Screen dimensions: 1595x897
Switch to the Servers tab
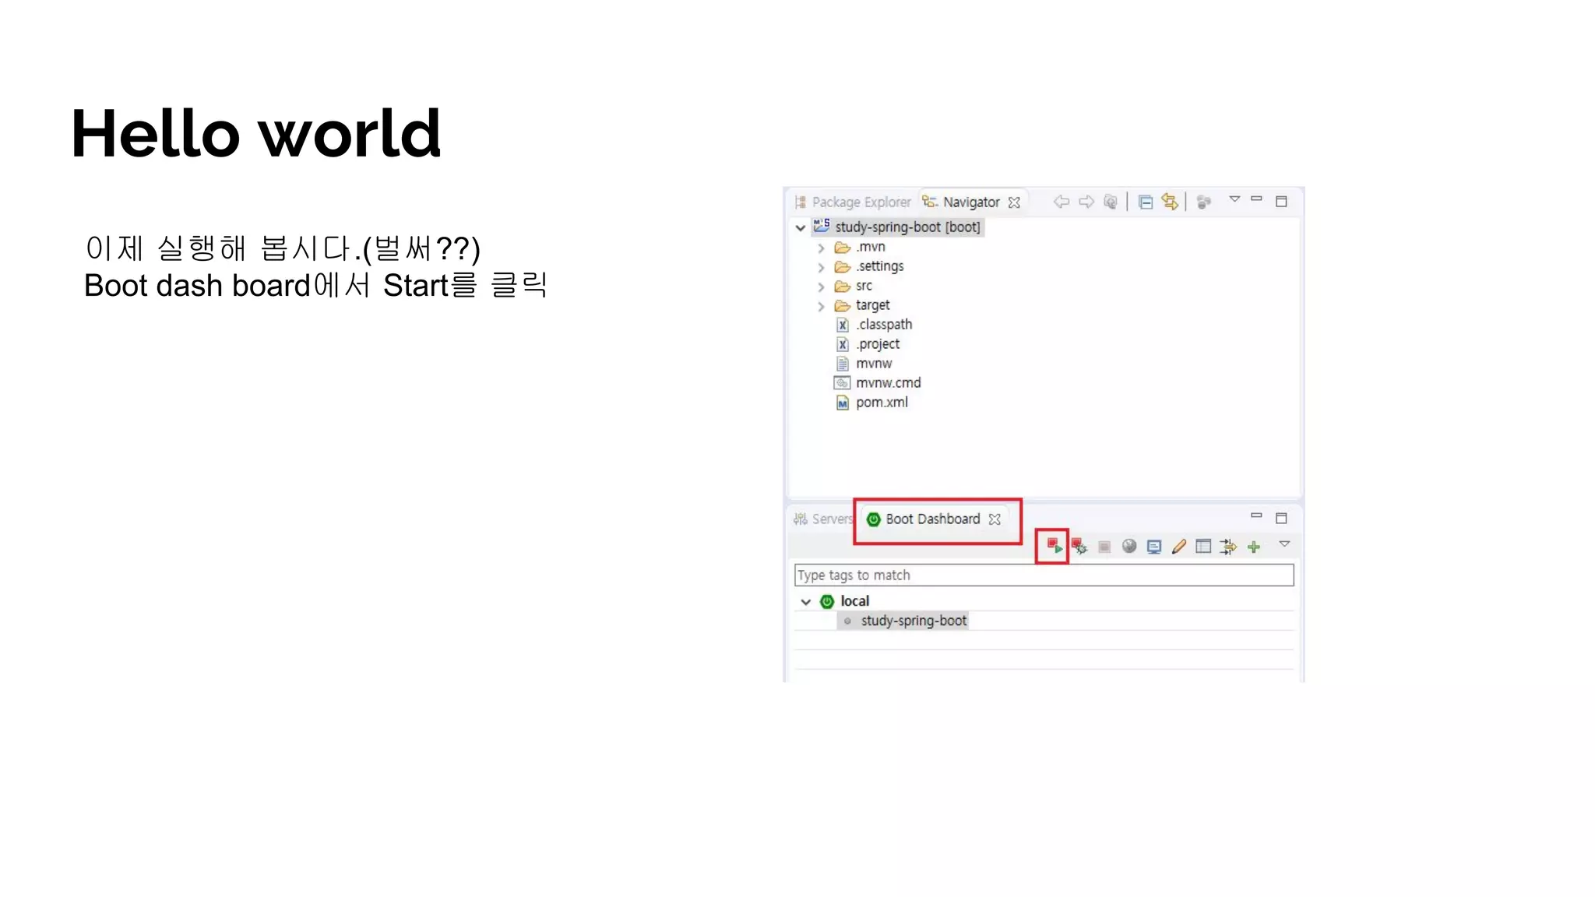point(823,519)
